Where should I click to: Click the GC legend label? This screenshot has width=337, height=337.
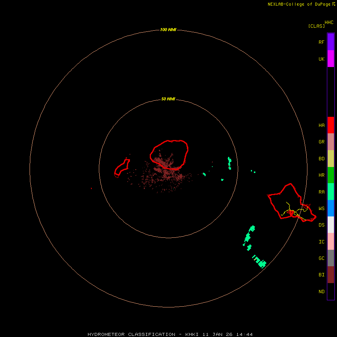click(x=321, y=258)
